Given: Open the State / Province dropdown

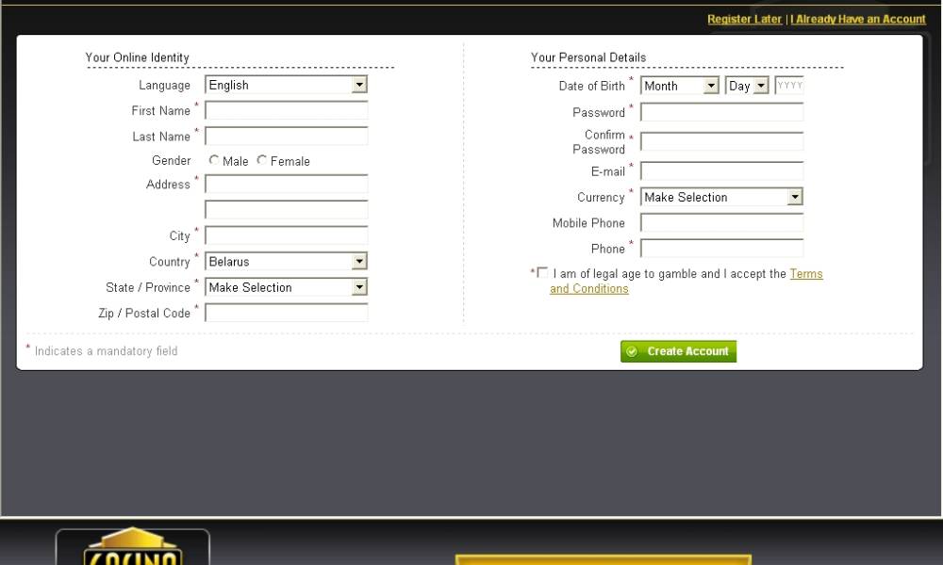Looking at the screenshot, I should (286, 287).
